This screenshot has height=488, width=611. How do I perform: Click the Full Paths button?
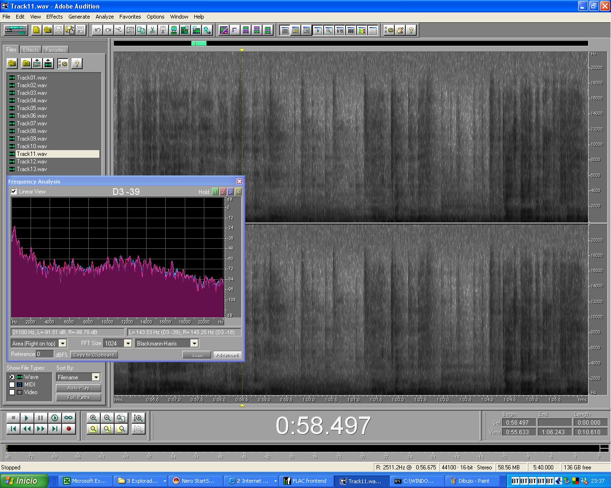78,397
